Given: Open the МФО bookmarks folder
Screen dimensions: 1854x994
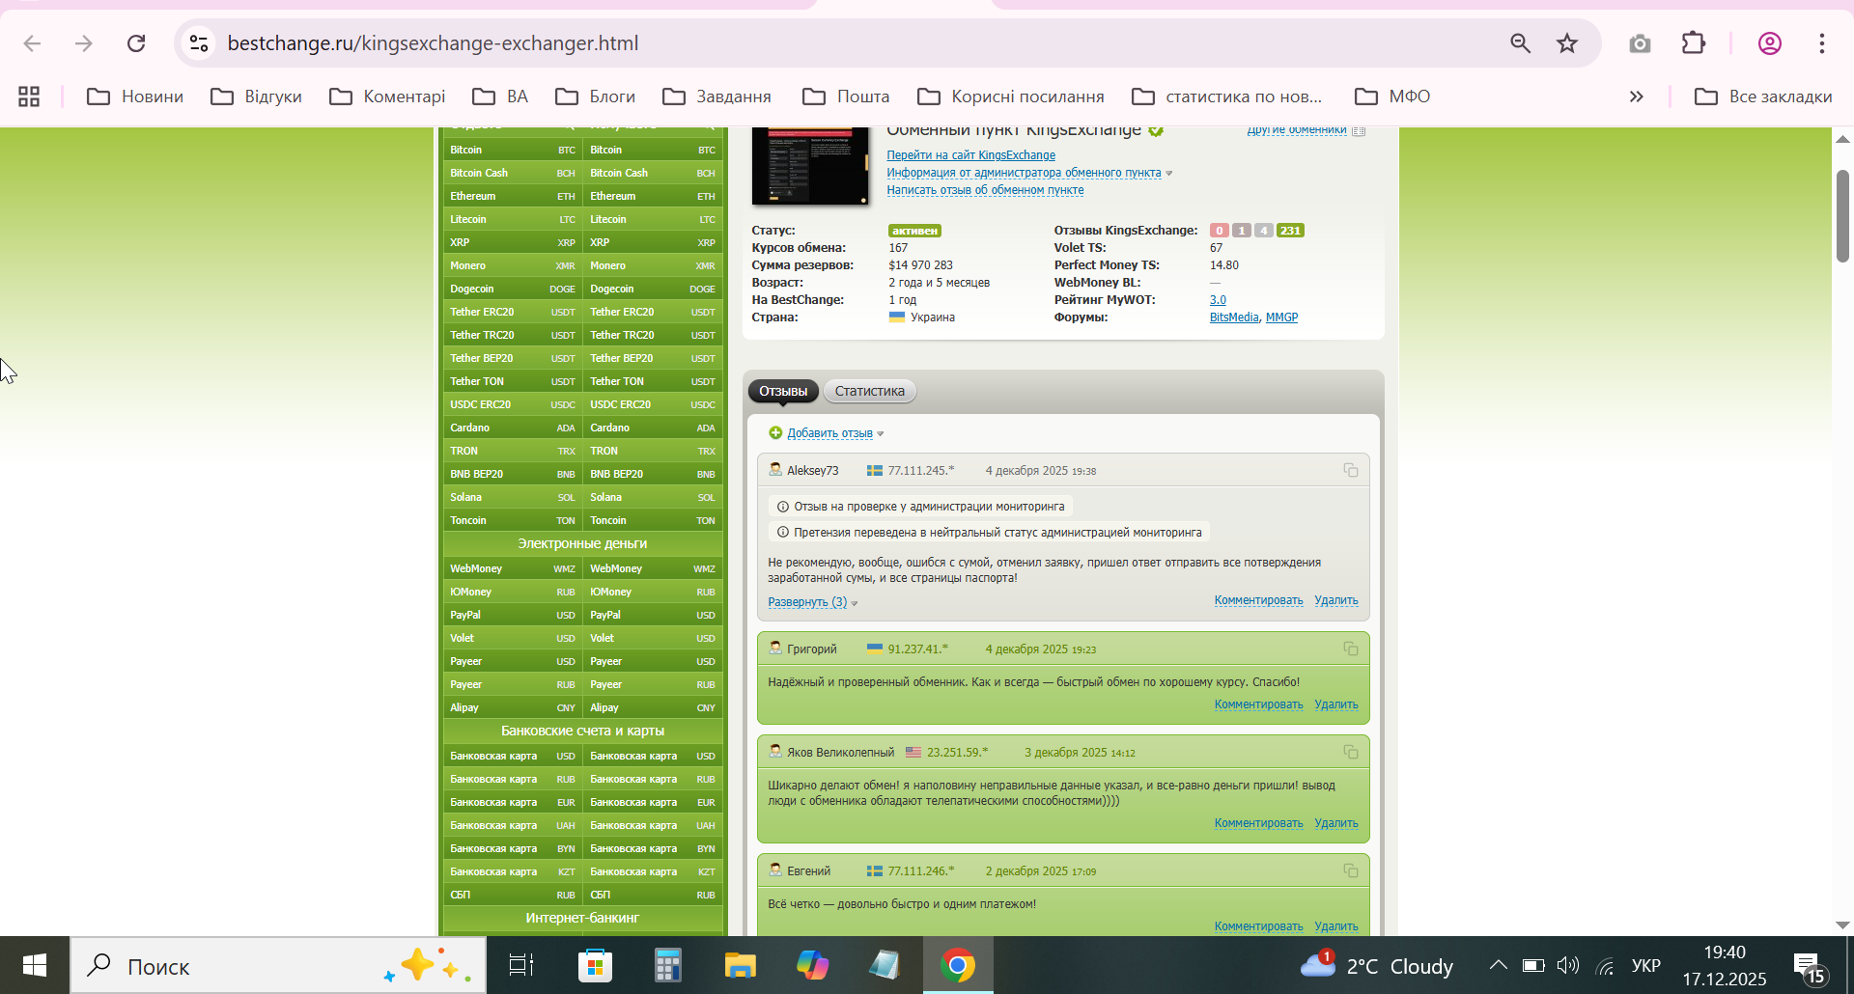Looking at the screenshot, I should point(1392,97).
